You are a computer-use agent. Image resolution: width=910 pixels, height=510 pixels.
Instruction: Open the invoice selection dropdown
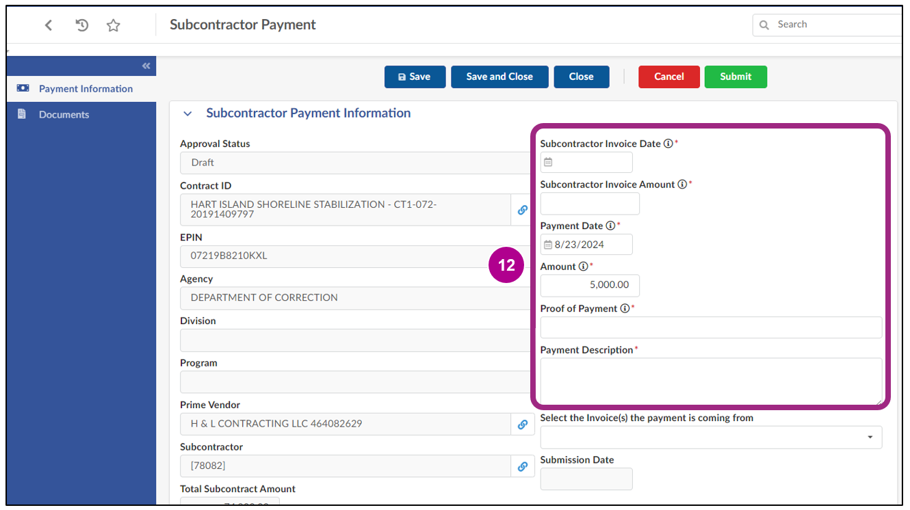click(x=870, y=438)
